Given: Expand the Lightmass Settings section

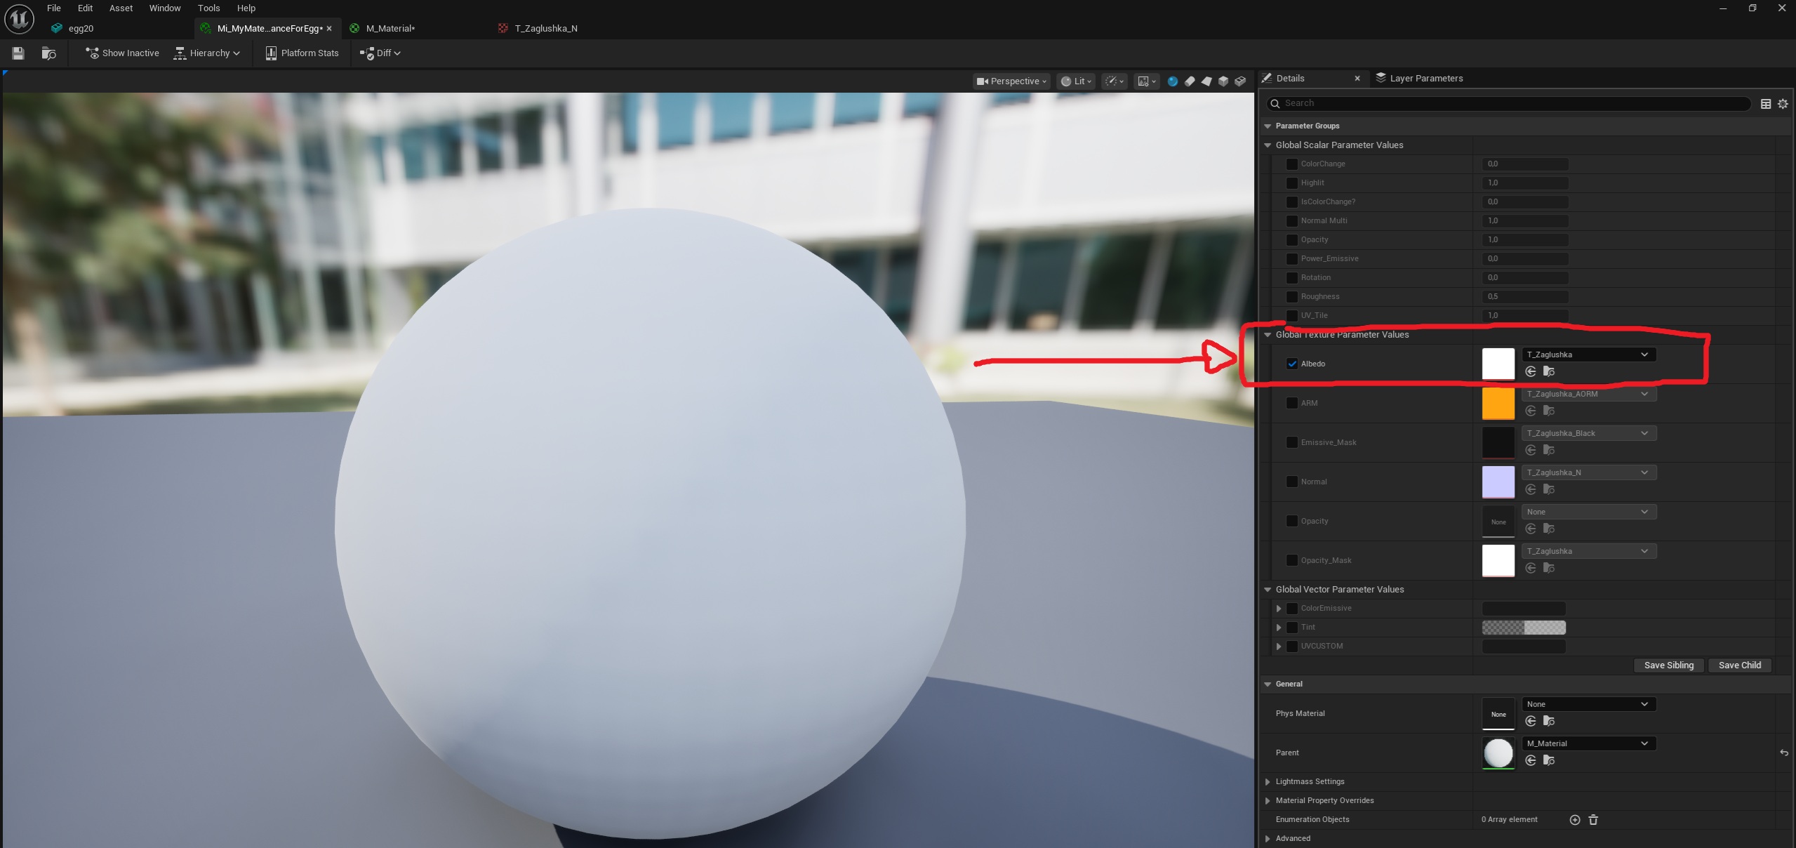Looking at the screenshot, I should tap(1268, 782).
